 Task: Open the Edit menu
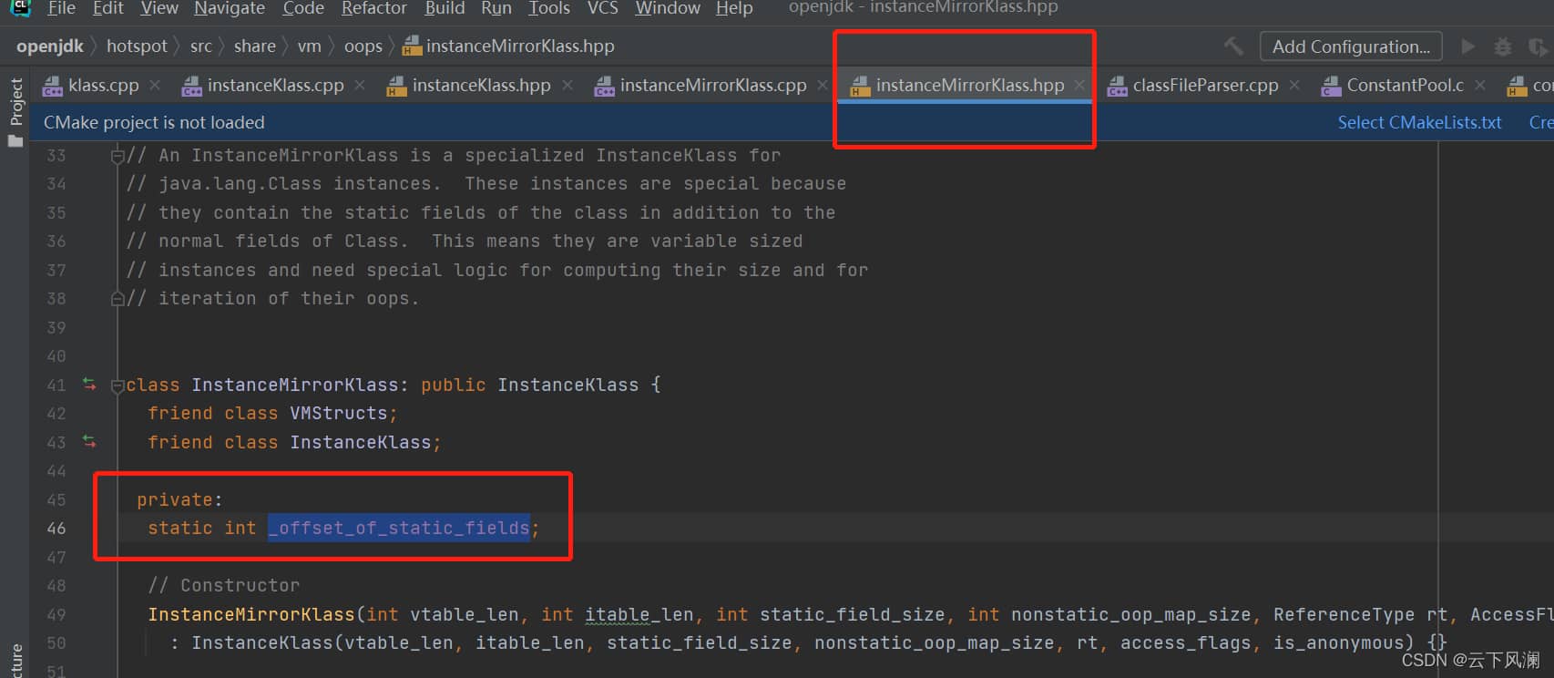point(107,8)
